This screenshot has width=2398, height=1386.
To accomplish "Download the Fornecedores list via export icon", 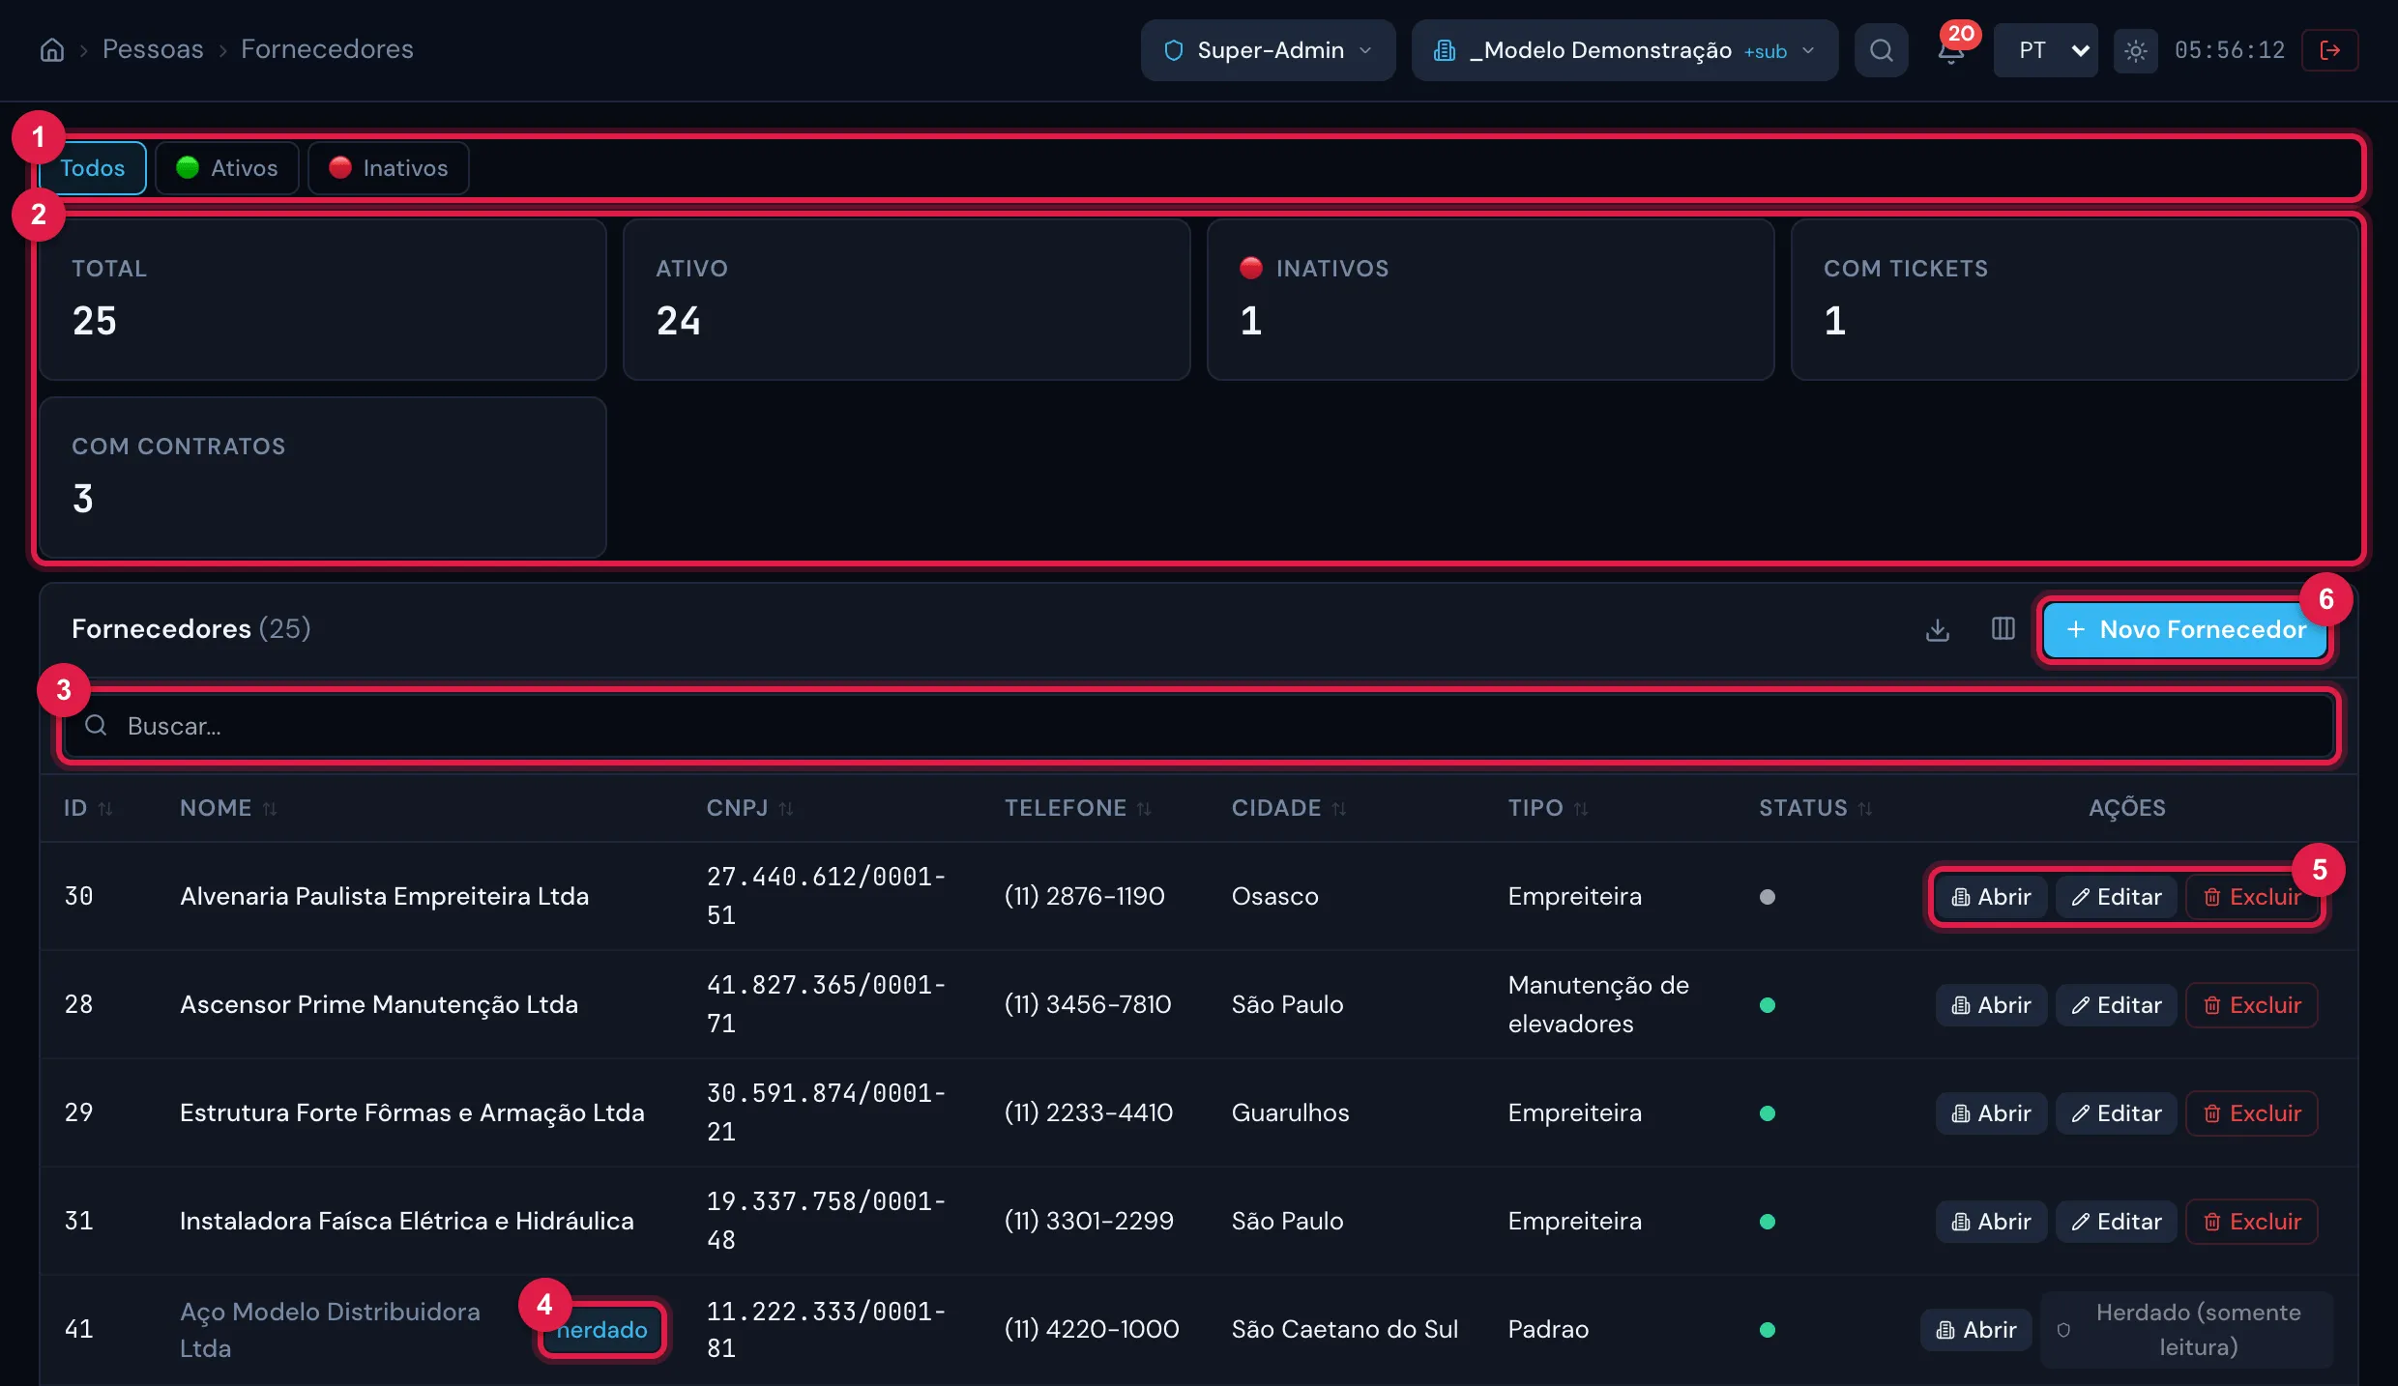I will coord(1937,629).
